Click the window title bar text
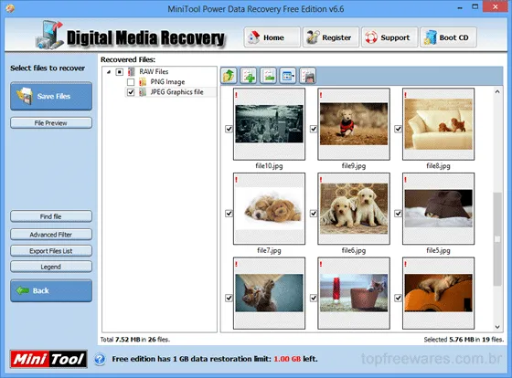The image size is (512, 378). coord(256,9)
